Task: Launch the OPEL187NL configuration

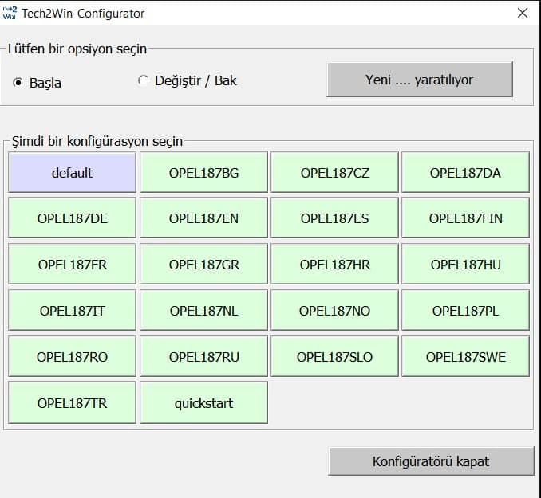Action: [x=203, y=310]
